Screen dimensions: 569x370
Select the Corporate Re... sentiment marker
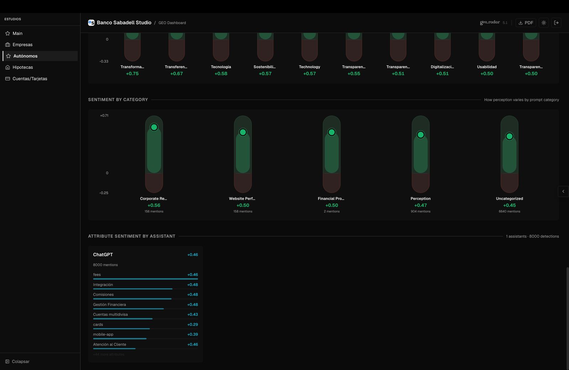[154, 127]
